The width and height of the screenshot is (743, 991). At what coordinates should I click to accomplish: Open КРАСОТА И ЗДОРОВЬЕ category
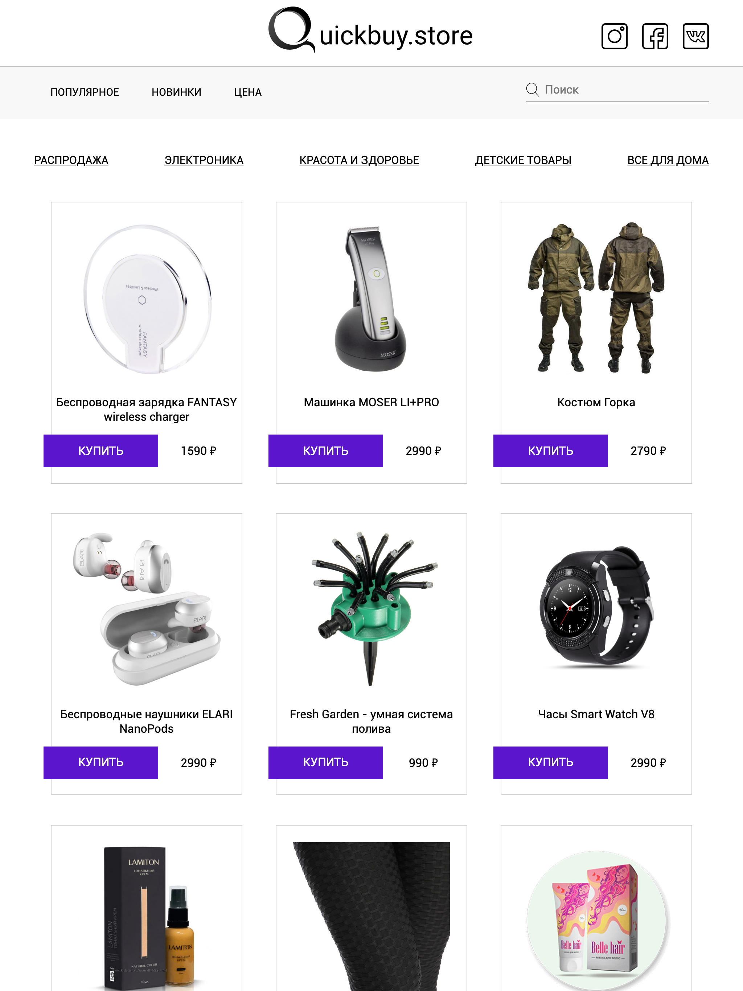[360, 160]
